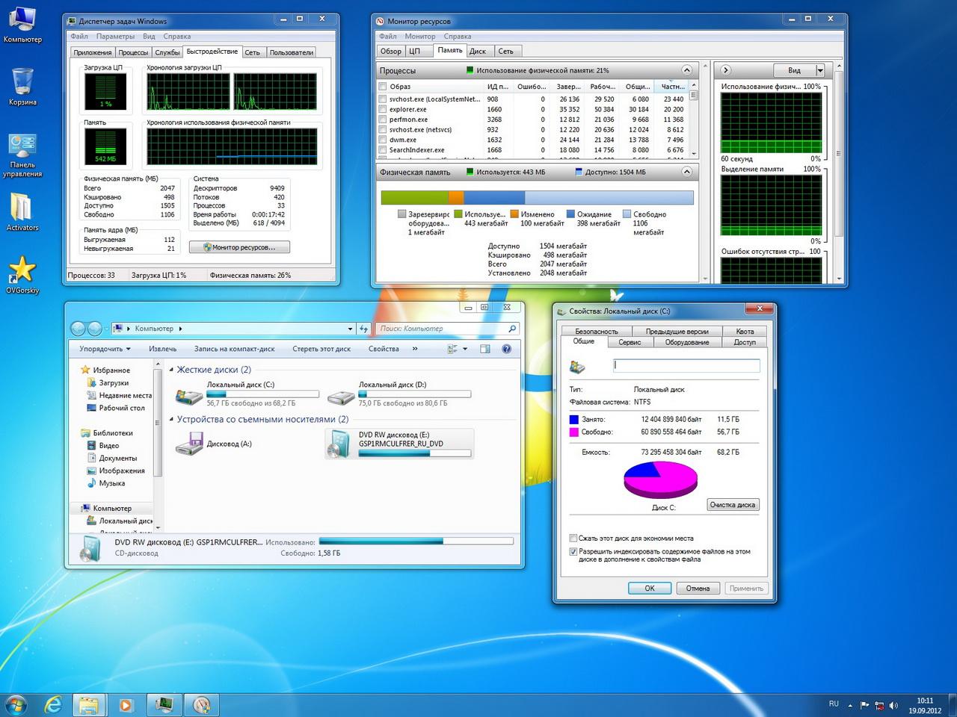Screen dimensions: 957x717
Task: Open the view options dropdown arrow
Action: coord(465,349)
